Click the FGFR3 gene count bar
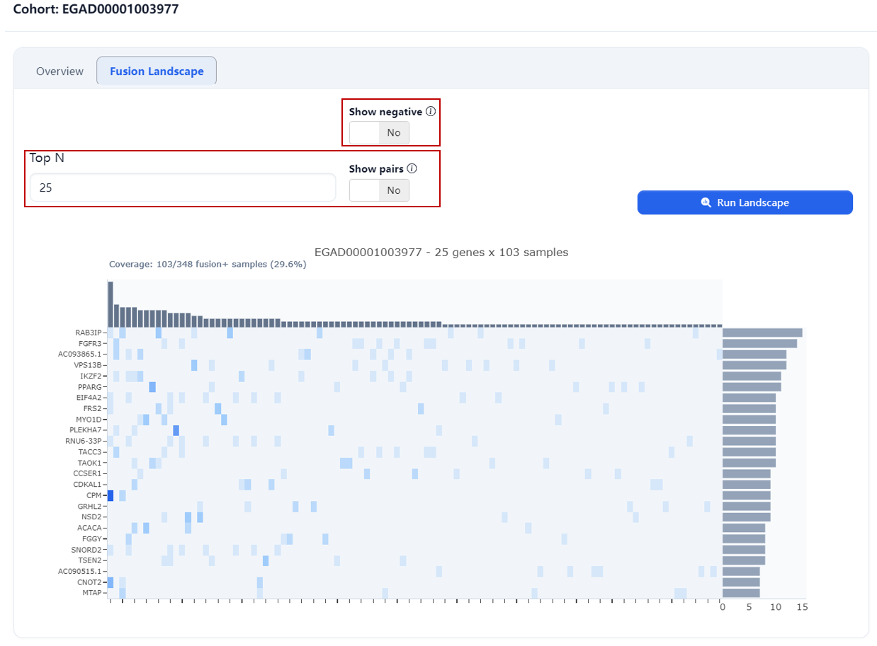The width and height of the screenshot is (877, 646). 759,343
